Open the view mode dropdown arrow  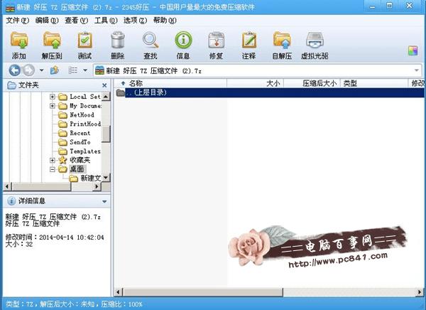[x=85, y=70]
